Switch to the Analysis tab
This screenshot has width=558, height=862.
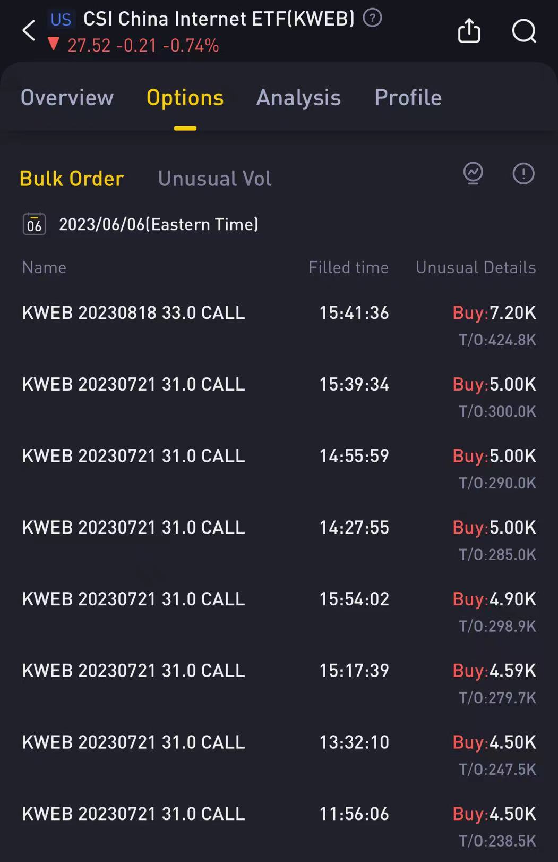pyautogui.click(x=298, y=98)
